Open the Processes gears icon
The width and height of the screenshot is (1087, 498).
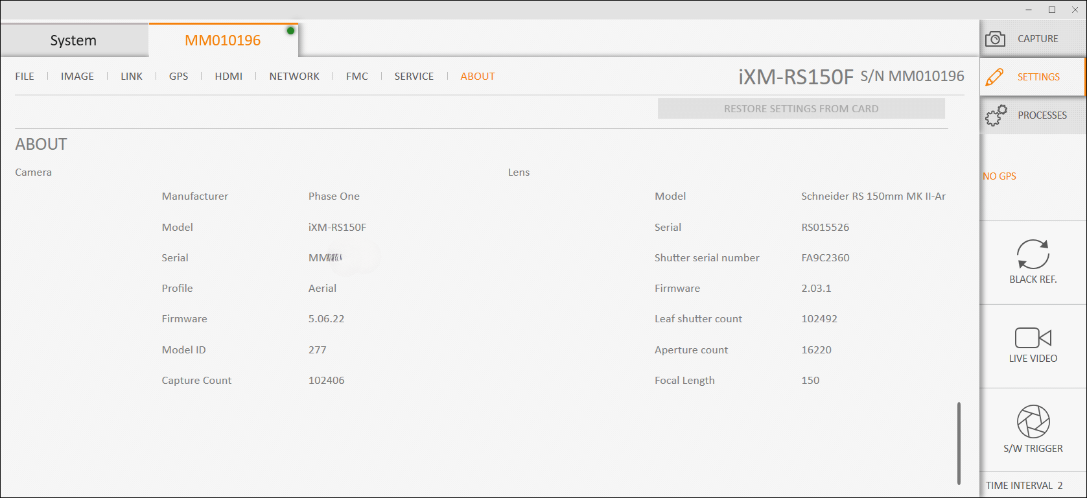tap(996, 115)
